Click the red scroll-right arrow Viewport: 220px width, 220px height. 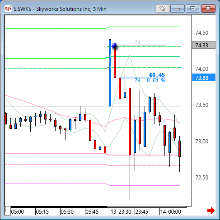point(211,211)
